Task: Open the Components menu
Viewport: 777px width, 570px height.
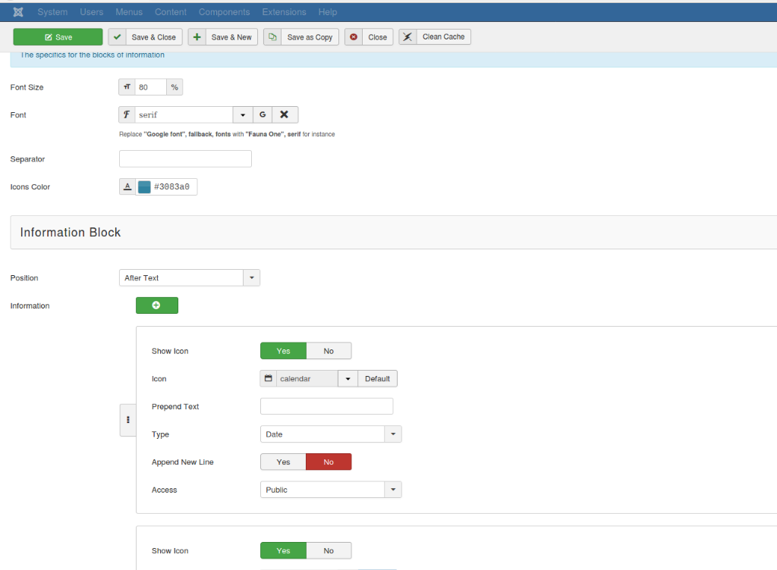Action: pyautogui.click(x=224, y=12)
